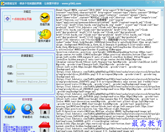The width and height of the screenshot is (165, 132).
Task: Click the keyword search text box
Action: click(x=19, y=36)
